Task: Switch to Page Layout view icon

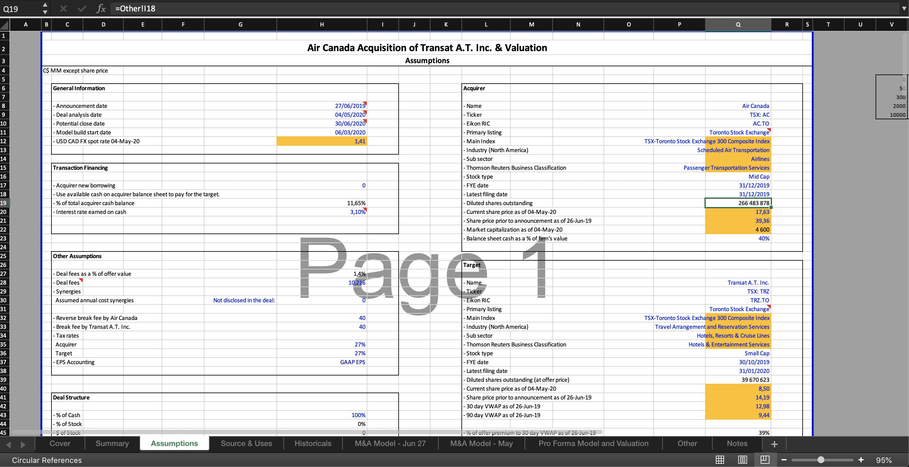Action: click(742, 460)
